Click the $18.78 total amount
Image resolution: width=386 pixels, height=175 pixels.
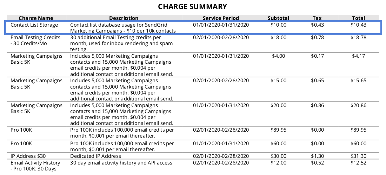coord(358,37)
